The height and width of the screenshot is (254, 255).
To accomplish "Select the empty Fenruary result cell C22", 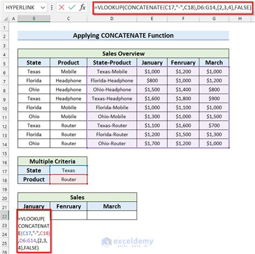I will tap(69, 215).
